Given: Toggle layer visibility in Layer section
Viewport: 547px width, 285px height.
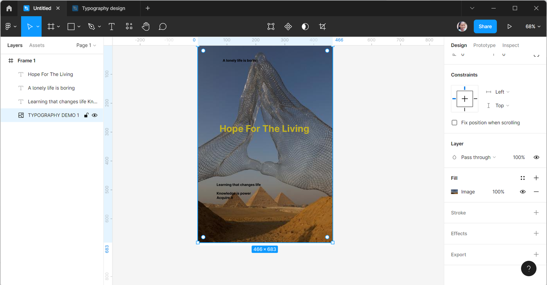Looking at the screenshot, I should click(x=536, y=157).
